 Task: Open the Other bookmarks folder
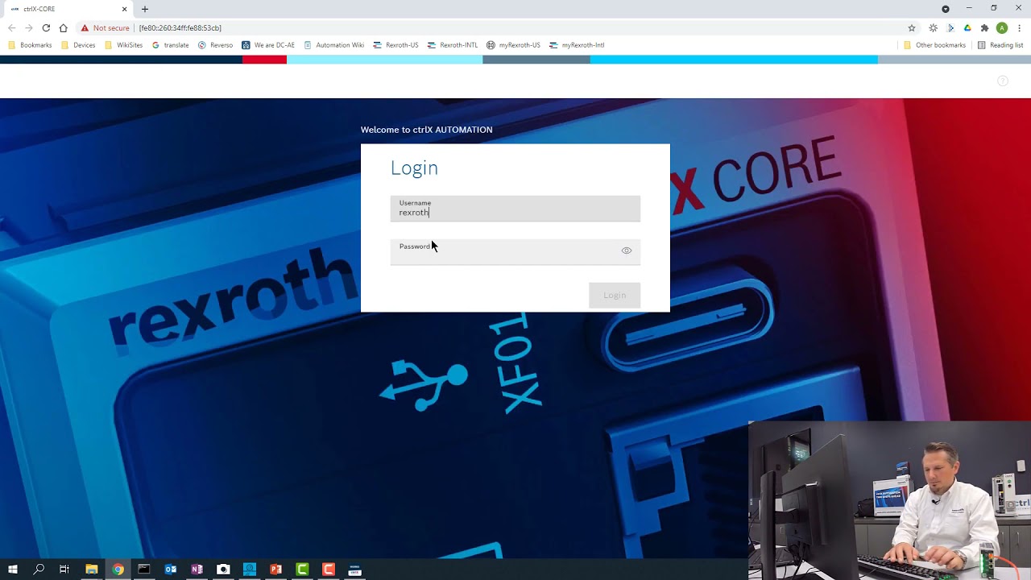934,45
